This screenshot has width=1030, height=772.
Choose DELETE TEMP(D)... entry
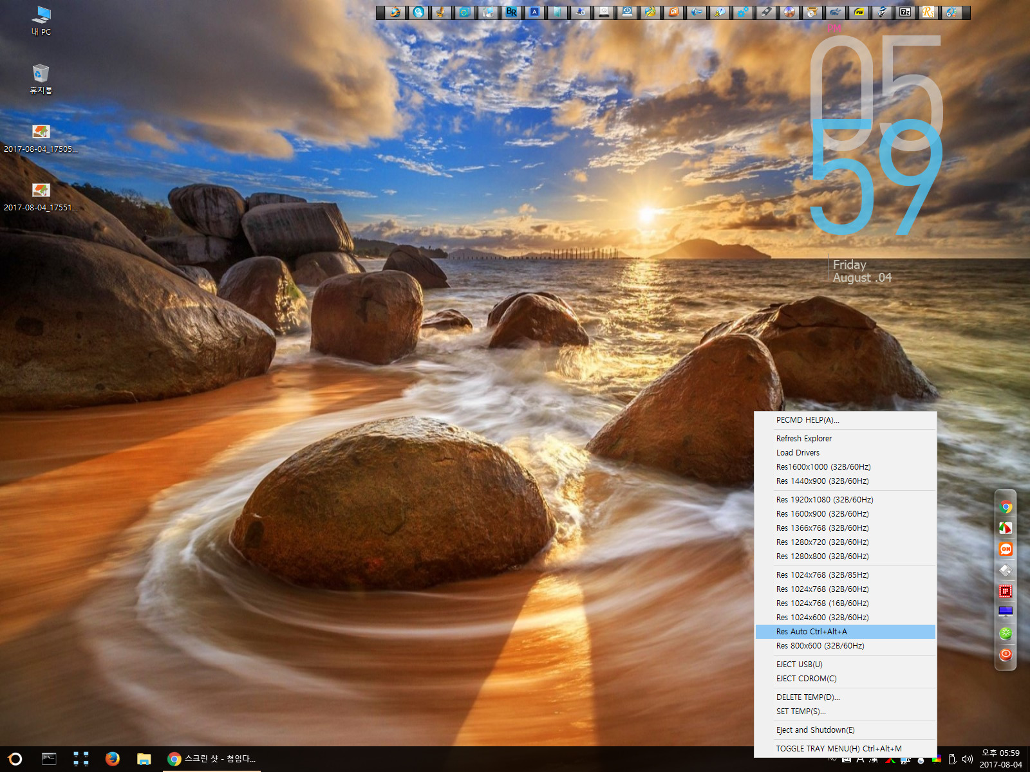click(x=845, y=697)
